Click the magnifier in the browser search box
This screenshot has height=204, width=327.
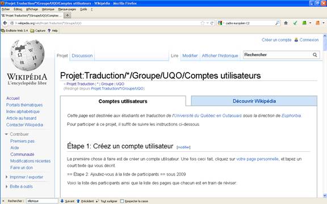277,23
